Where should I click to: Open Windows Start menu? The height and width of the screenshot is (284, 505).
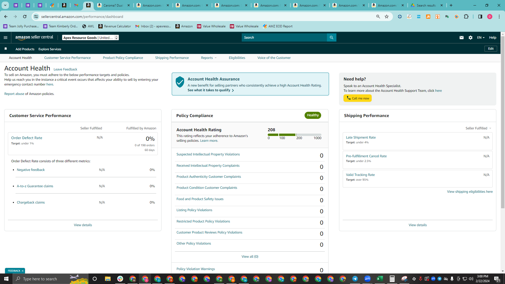tap(6, 279)
